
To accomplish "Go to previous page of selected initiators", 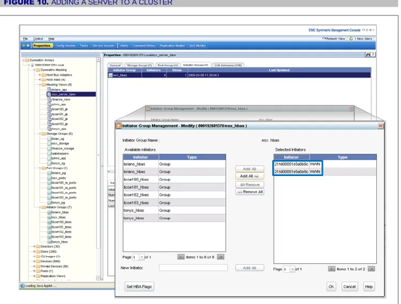I will pos(331,269).
